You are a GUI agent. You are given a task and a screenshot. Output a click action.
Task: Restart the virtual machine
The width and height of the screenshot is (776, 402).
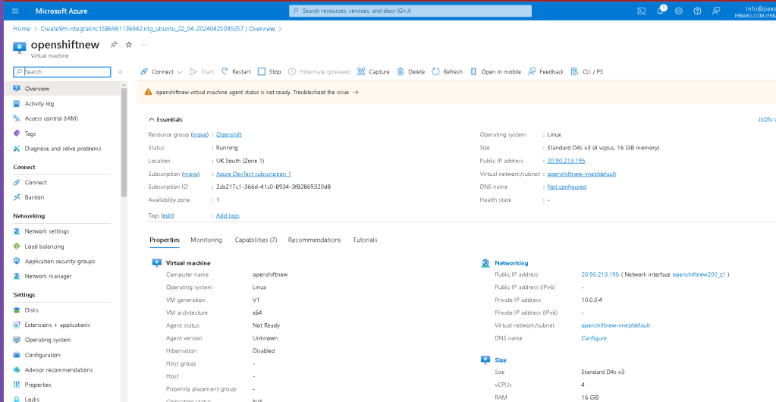point(236,72)
